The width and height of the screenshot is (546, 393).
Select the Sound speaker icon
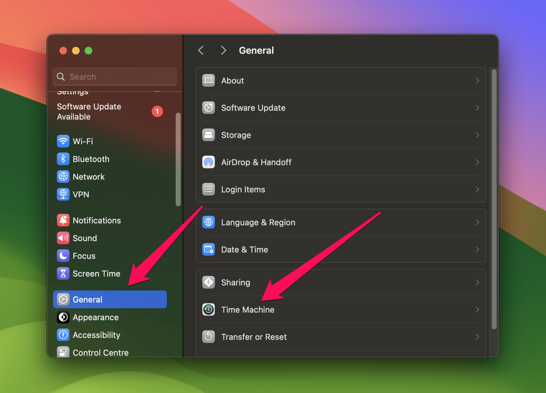pyautogui.click(x=63, y=238)
